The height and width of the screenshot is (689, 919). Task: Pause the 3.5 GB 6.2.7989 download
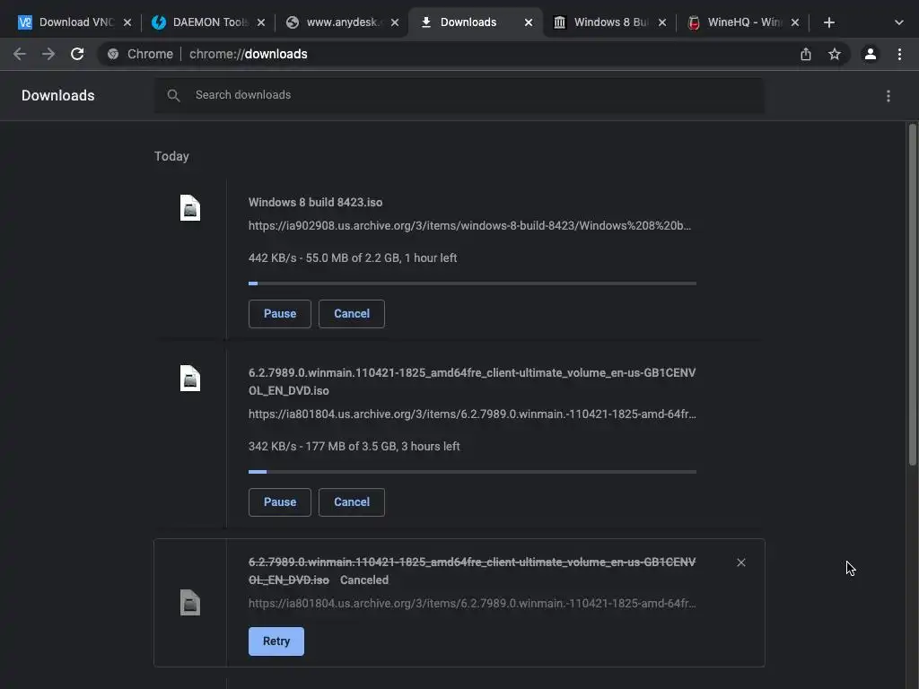(280, 502)
